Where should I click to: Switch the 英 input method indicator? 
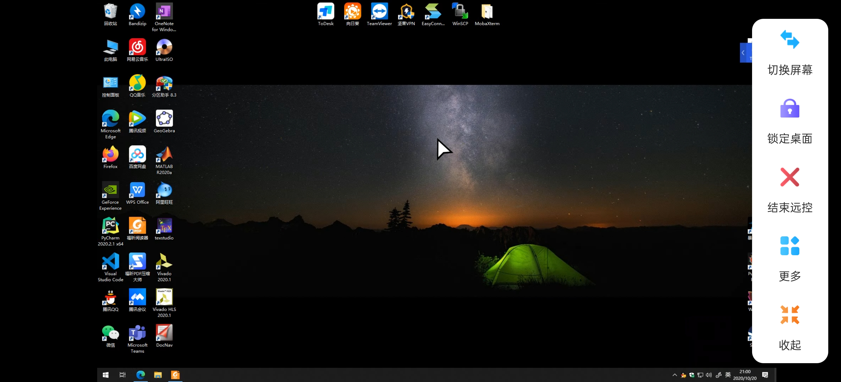point(728,375)
